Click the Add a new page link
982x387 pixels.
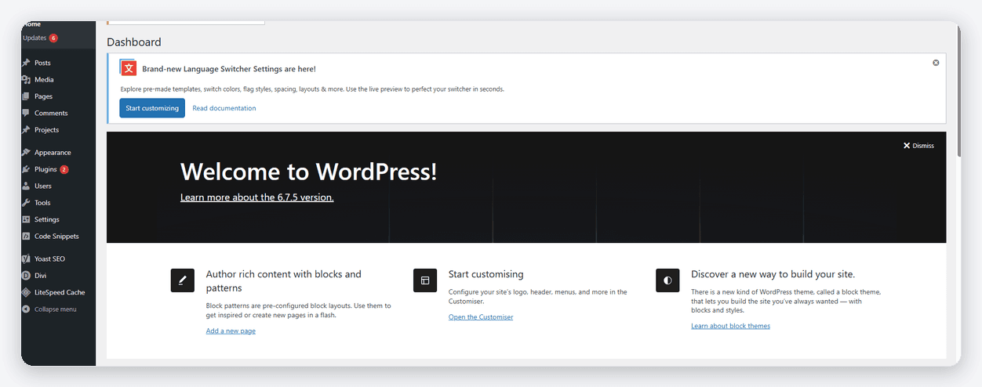point(231,331)
